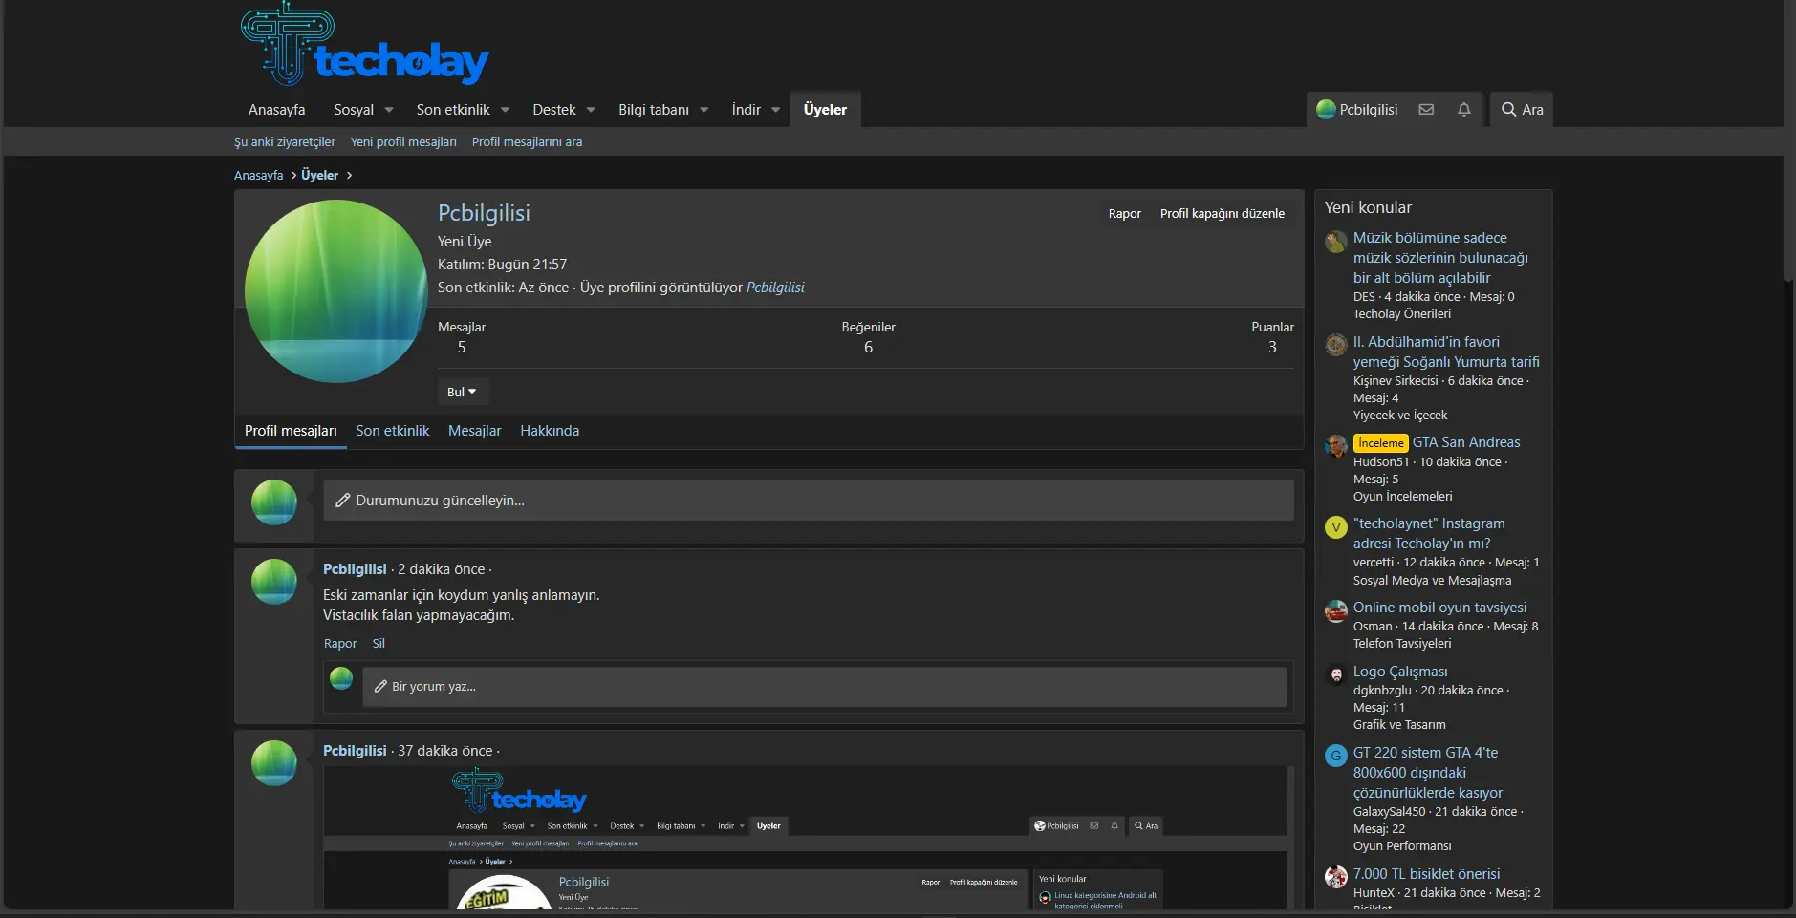Open the Üyeler nav tab
Viewport: 1796px width, 918px height.
click(825, 110)
